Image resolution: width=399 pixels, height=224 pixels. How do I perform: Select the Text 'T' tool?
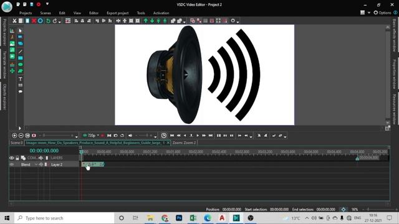[21, 79]
